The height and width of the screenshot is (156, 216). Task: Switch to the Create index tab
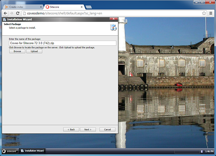23,7
